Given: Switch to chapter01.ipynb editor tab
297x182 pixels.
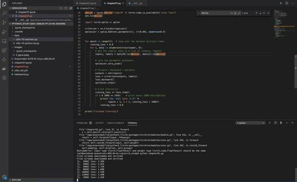Looking at the screenshot, I should click(87, 3).
